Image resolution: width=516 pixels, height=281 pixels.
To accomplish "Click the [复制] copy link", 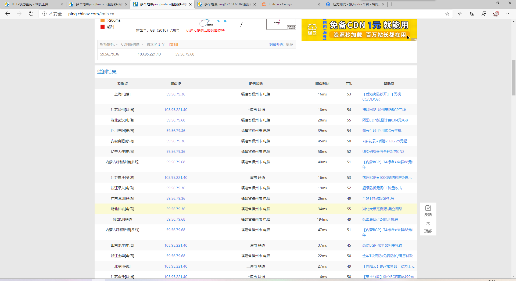I will (173, 44).
